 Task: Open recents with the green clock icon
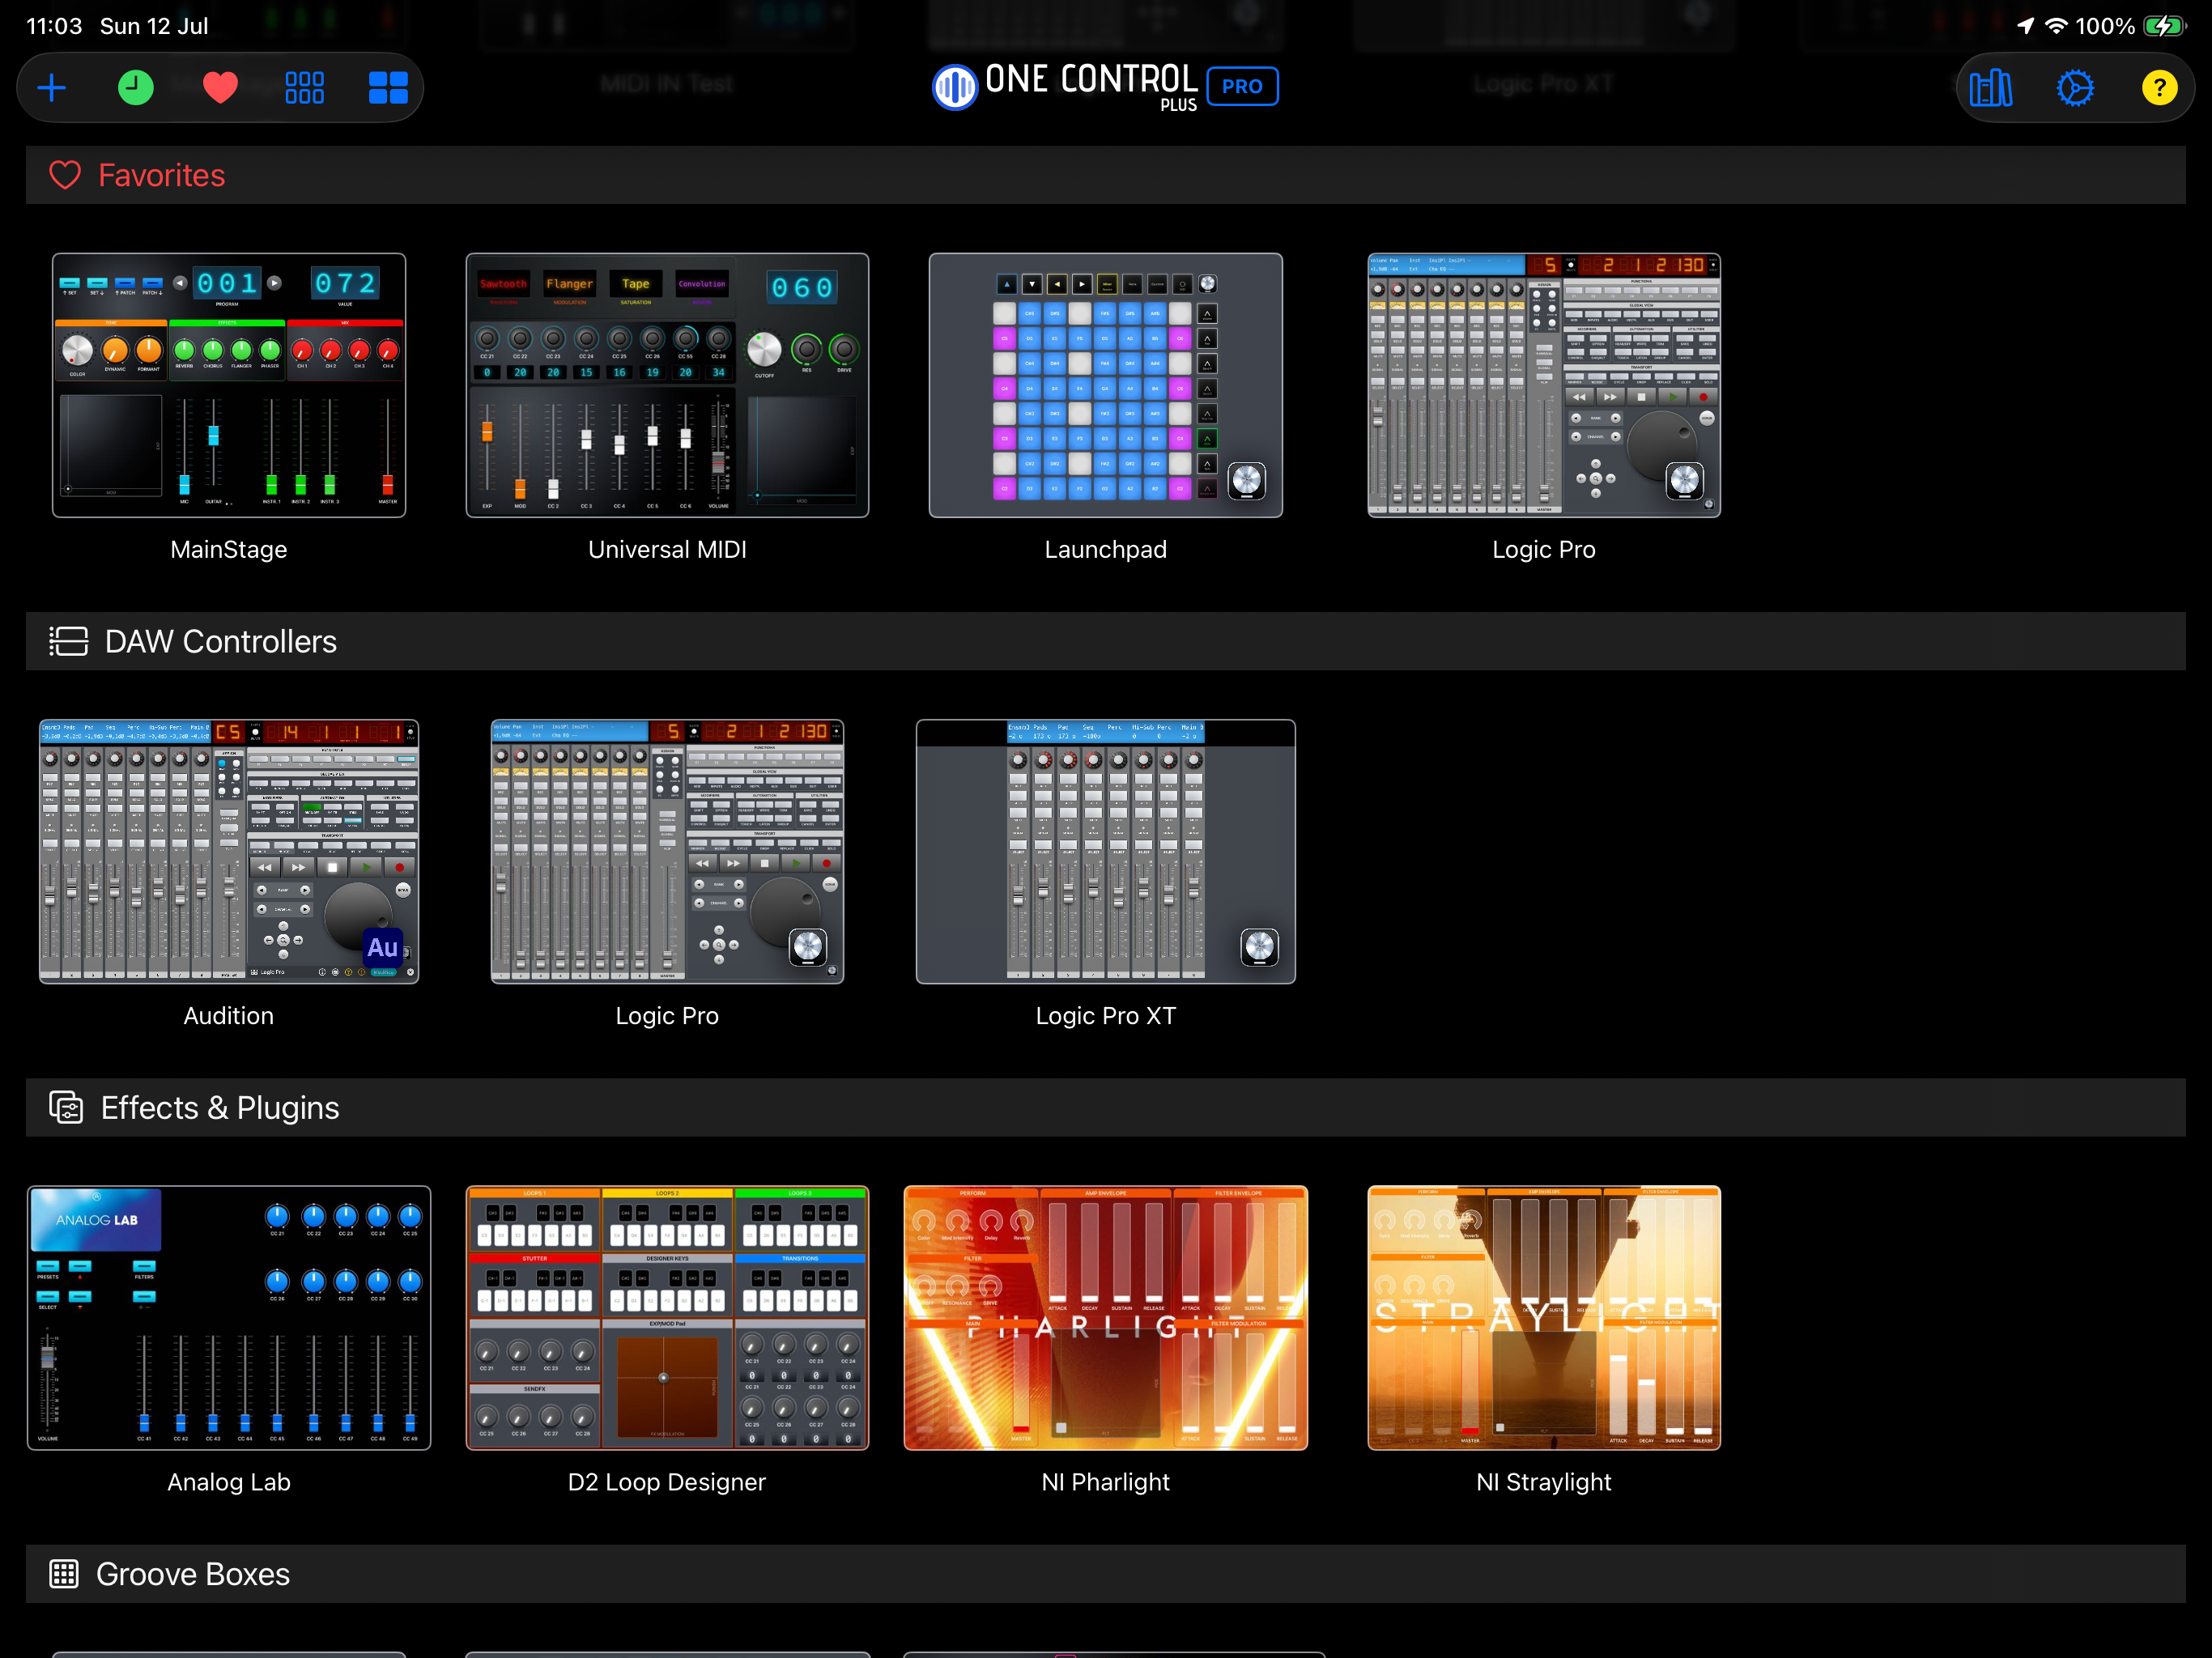(x=136, y=88)
